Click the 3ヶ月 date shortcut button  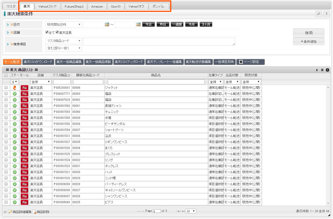pyautogui.click(x=206, y=24)
